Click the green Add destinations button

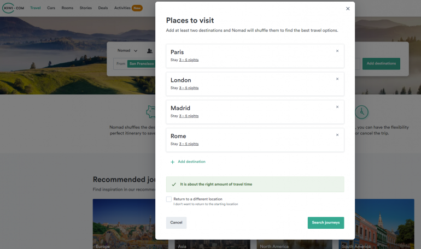pyautogui.click(x=381, y=63)
